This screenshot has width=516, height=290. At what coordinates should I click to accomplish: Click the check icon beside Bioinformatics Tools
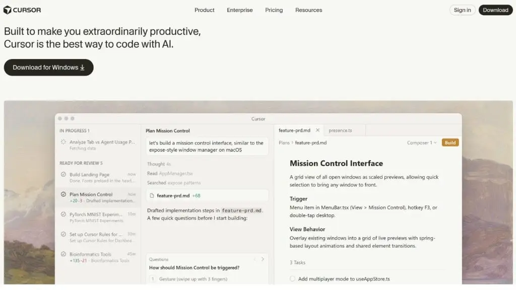pos(63,254)
